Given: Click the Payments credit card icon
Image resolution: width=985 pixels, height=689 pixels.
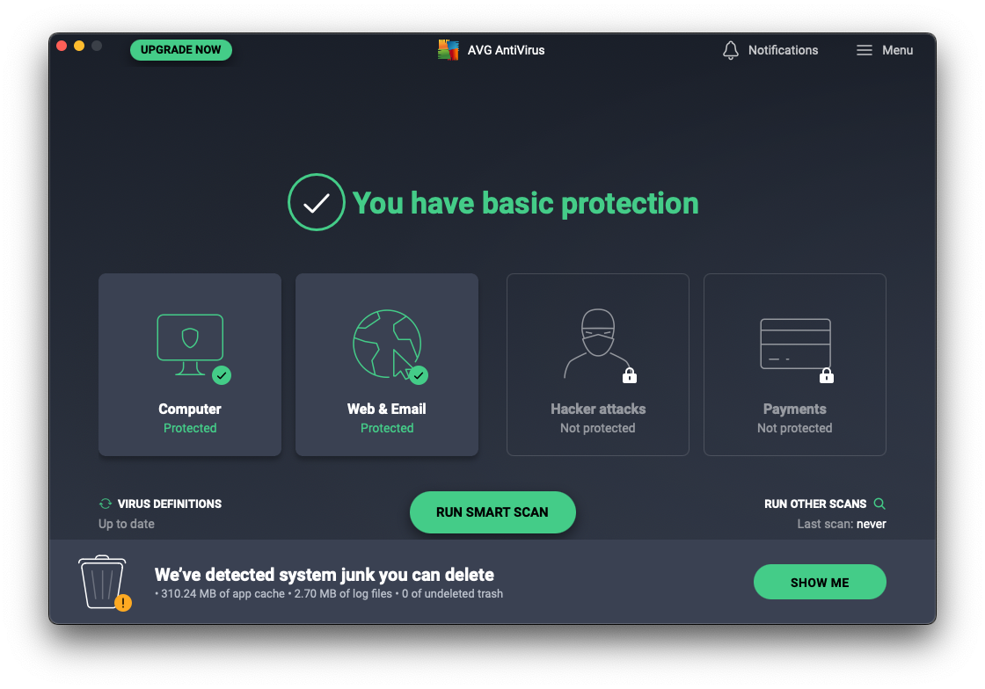Looking at the screenshot, I should [795, 344].
